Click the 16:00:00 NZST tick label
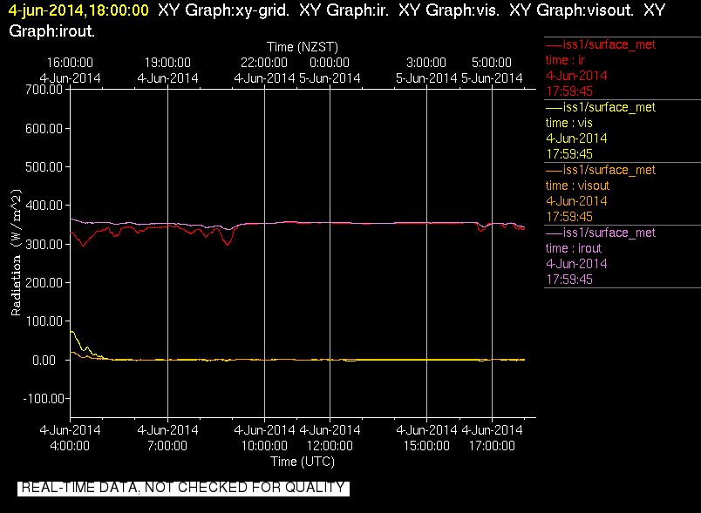The height and width of the screenshot is (513, 701). pos(70,63)
